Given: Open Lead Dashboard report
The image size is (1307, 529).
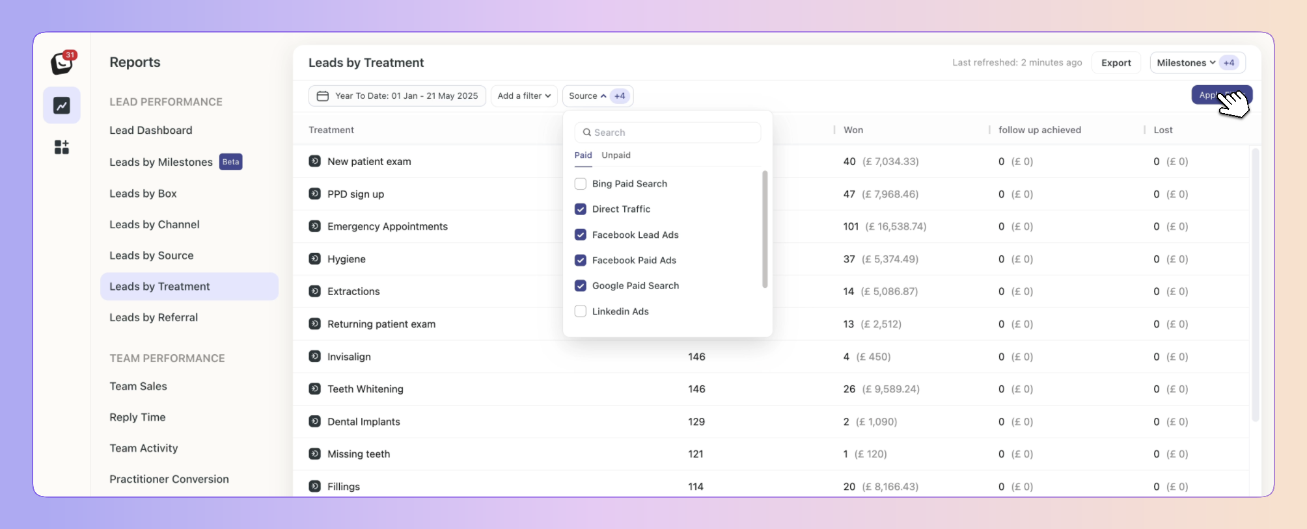Looking at the screenshot, I should (x=151, y=131).
